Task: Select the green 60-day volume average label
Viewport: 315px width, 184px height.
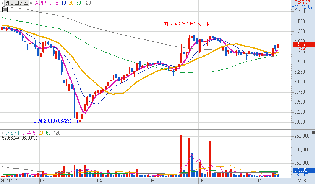Action: click(48, 133)
